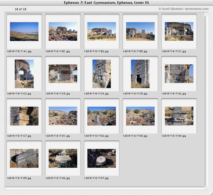
Task: Click filename 1A3-R-T-E-7-D3.jpg
Action: 135,136
